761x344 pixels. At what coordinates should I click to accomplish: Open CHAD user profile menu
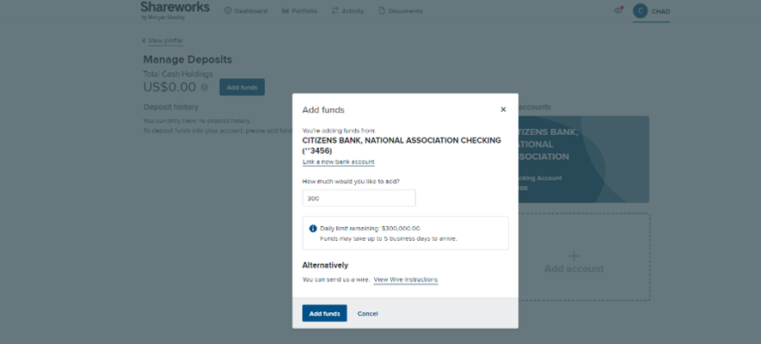click(x=660, y=11)
